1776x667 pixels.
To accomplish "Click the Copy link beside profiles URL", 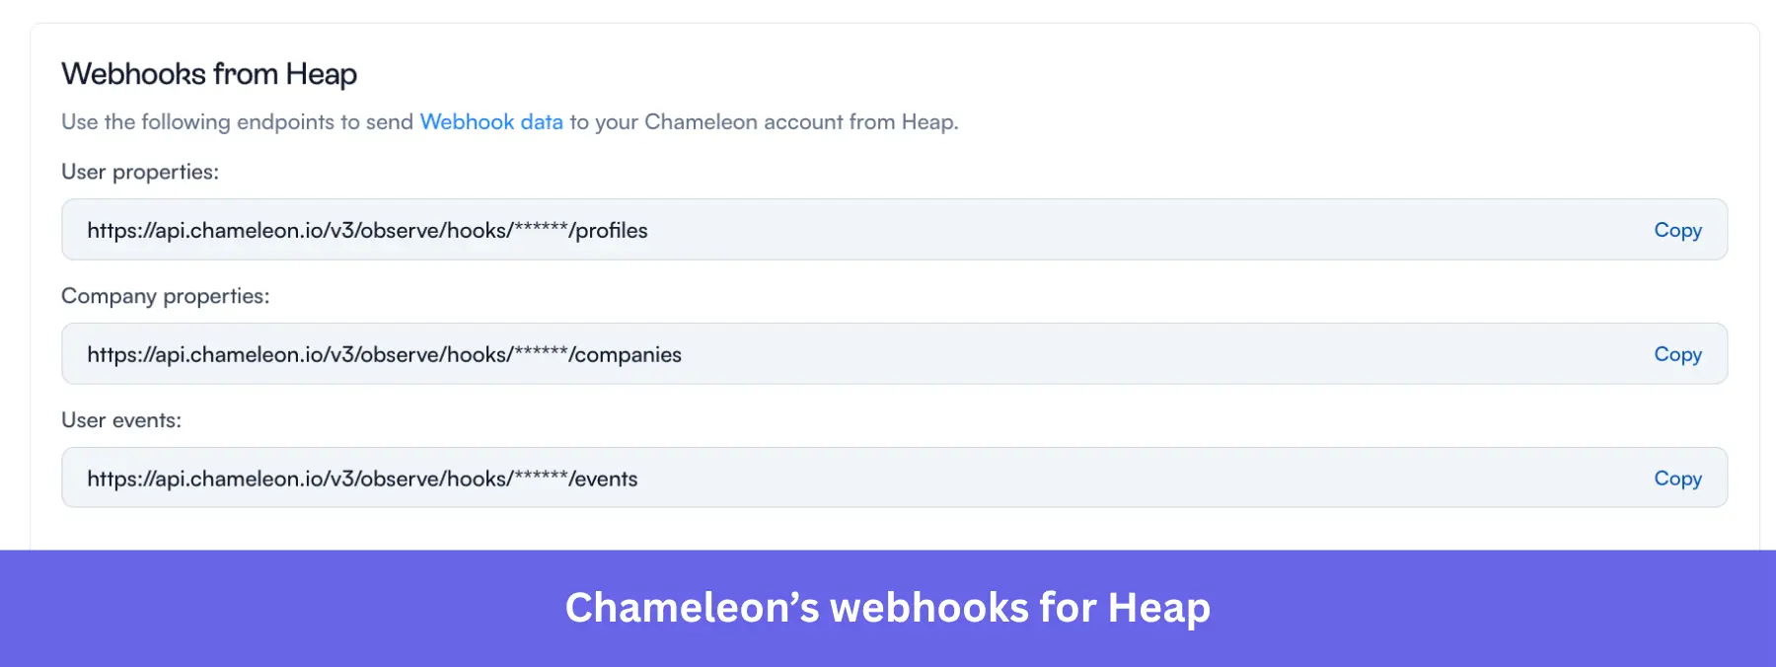I will [x=1677, y=230].
